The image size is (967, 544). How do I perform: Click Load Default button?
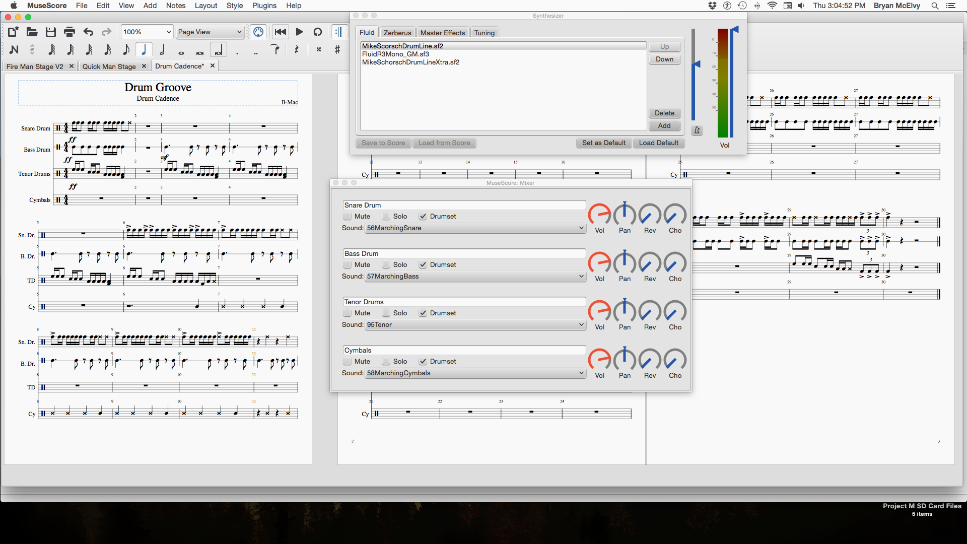[659, 143]
